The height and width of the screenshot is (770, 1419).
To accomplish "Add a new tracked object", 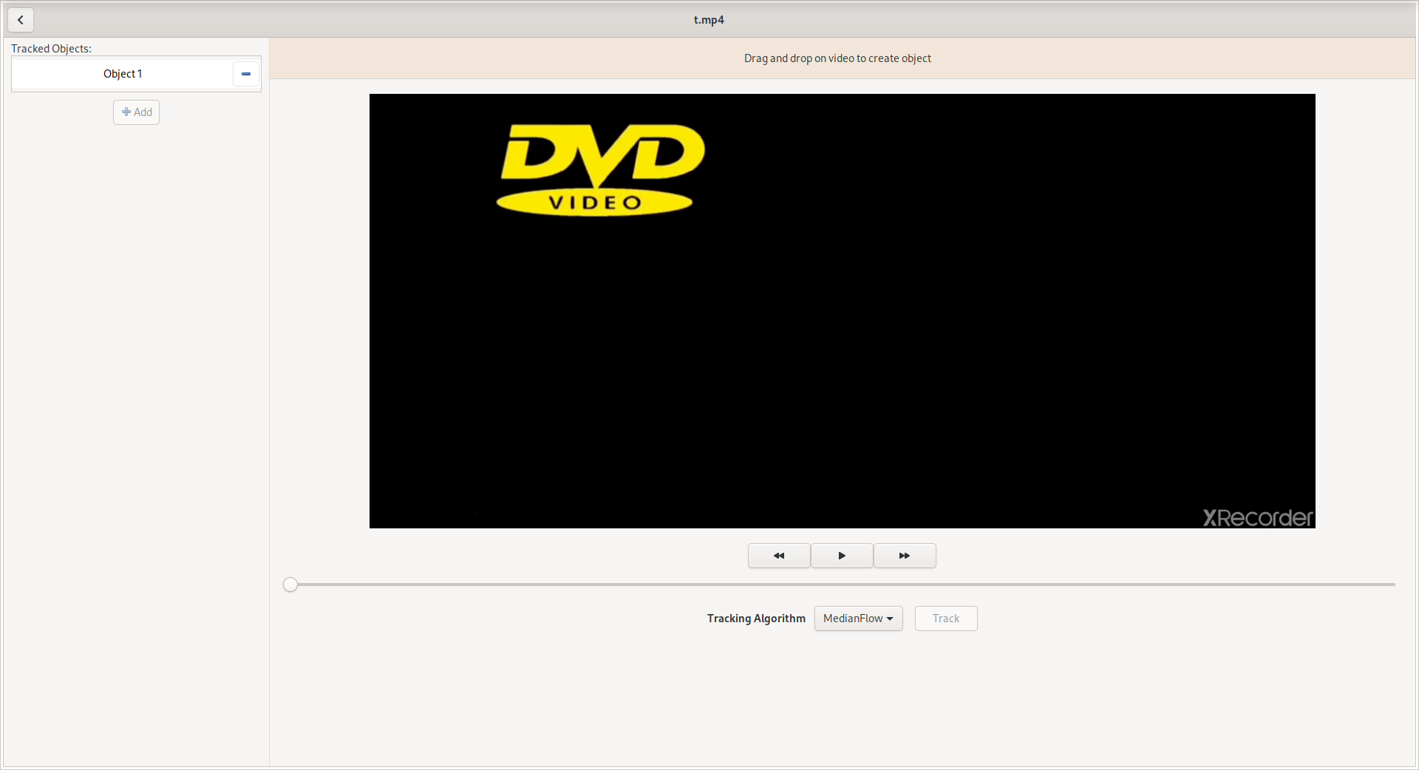I will [137, 112].
